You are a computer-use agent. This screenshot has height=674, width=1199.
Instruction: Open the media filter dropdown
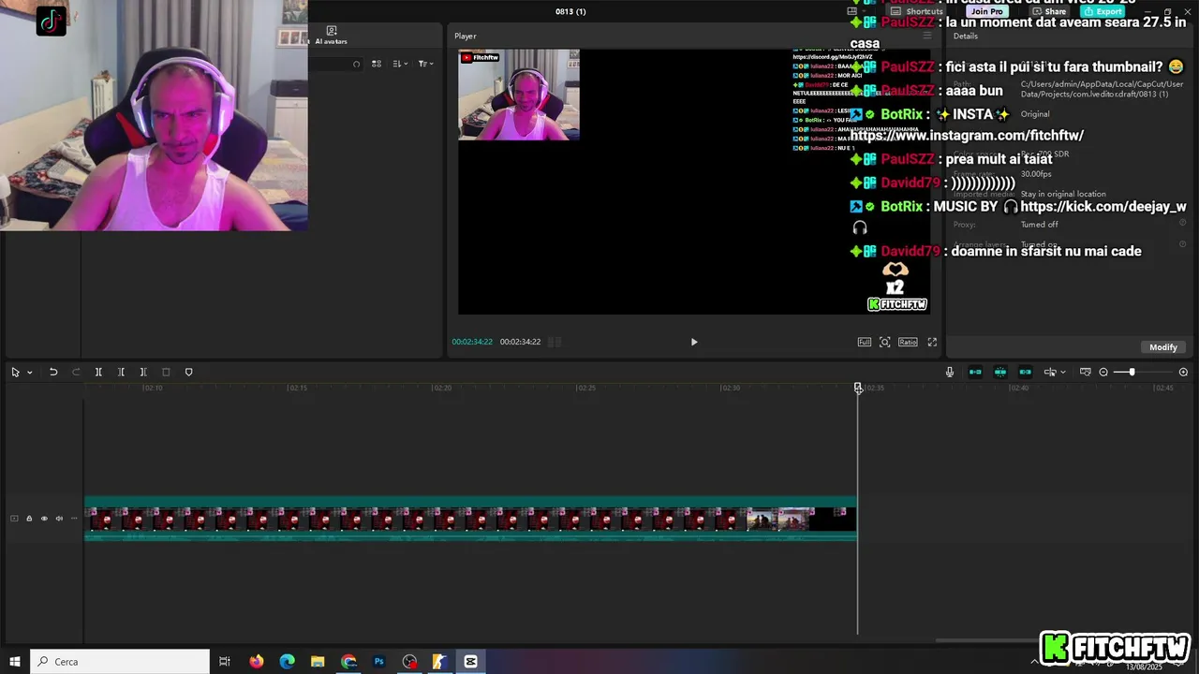click(x=424, y=64)
